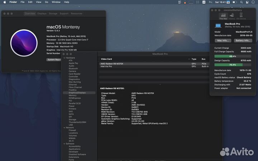Switch to the Support tab

[64, 14]
